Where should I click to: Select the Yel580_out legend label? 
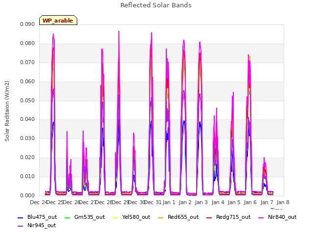(136, 217)
